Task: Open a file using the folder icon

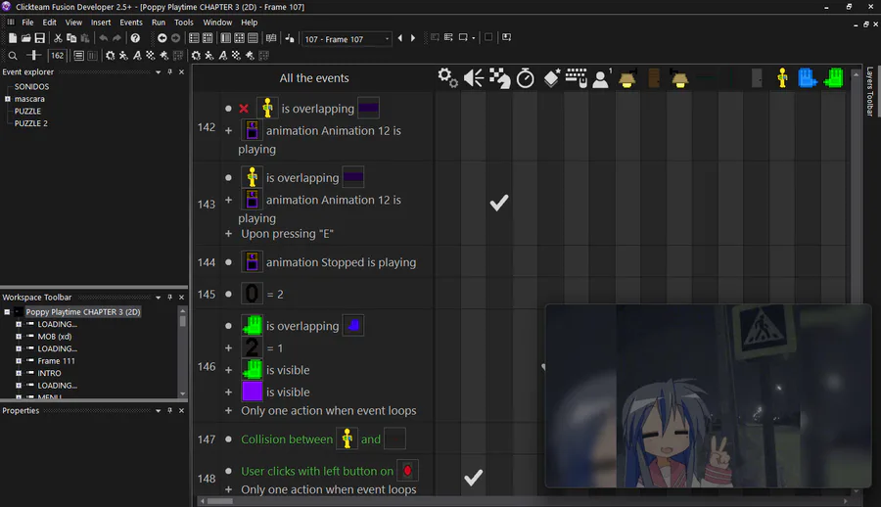Action: (x=25, y=38)
